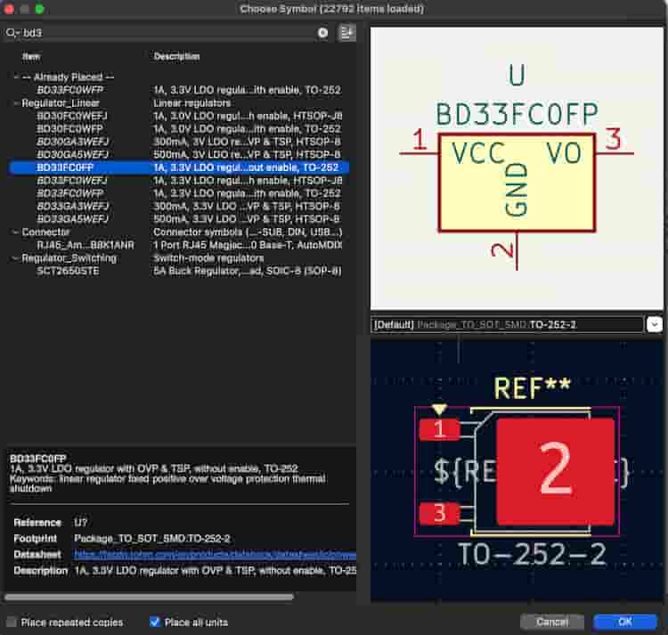Open the footprint selector dropdown arrow
This screenshot has width=668, height=635.
coord(655,324)
